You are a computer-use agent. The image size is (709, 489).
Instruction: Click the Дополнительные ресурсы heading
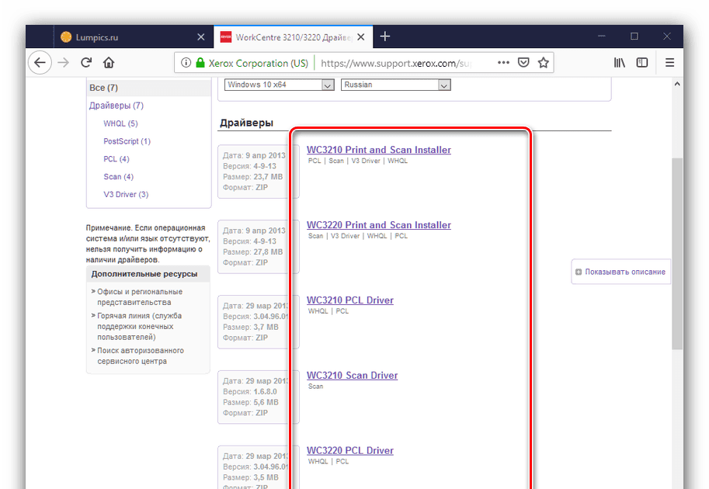tap(144, 274)
